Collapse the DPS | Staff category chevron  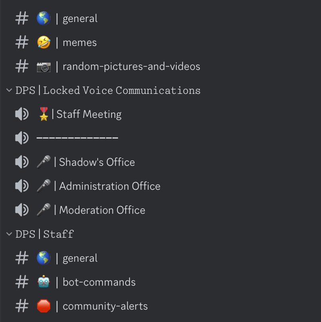[x=9, y=234]
